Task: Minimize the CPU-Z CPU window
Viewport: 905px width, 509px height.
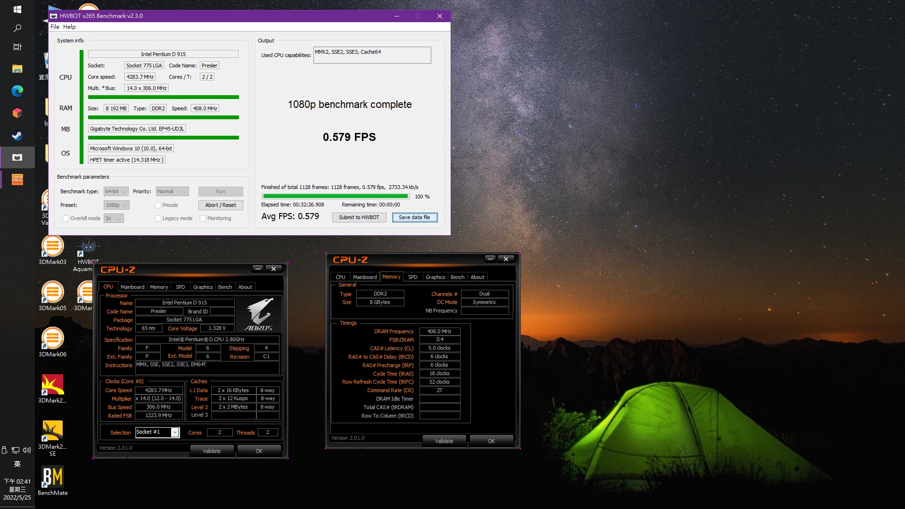Action: point(258,269)
